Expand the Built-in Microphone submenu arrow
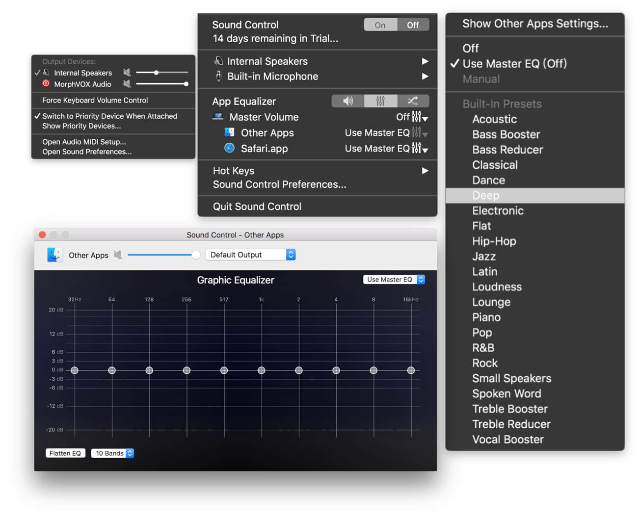This screenshot has width=641, height=519. [425, 77]
